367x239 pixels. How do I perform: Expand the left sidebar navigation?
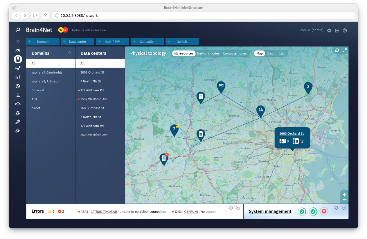18,41
